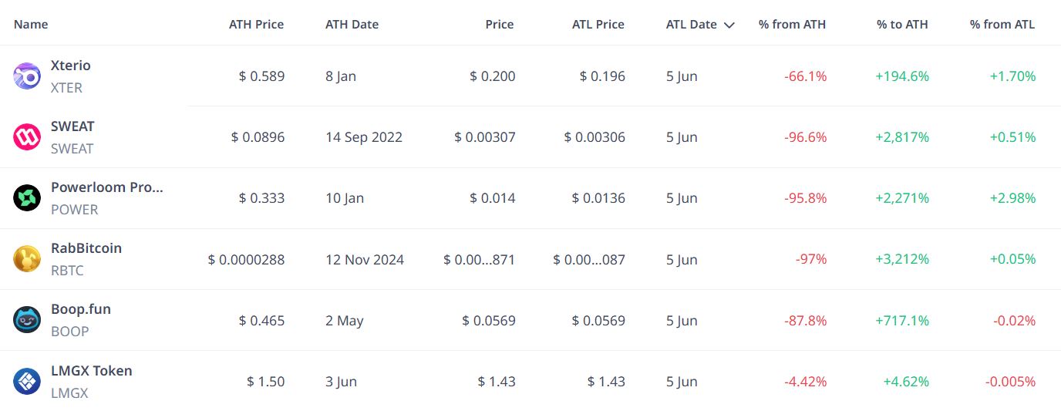Click the truncated RabBitcoin $ 0.00...871 price
Screen dimensions: 1061x411
480,260
